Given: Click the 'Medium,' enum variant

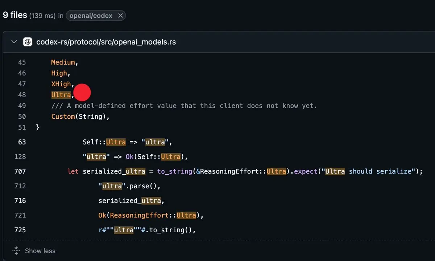Looking at the screenshot, I should coord(65,62).
